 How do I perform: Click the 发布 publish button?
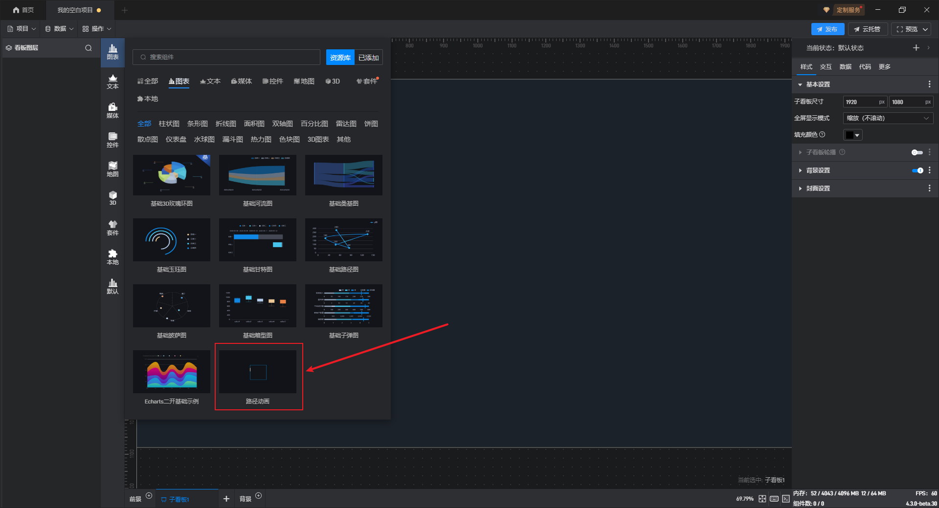(827, 29)
